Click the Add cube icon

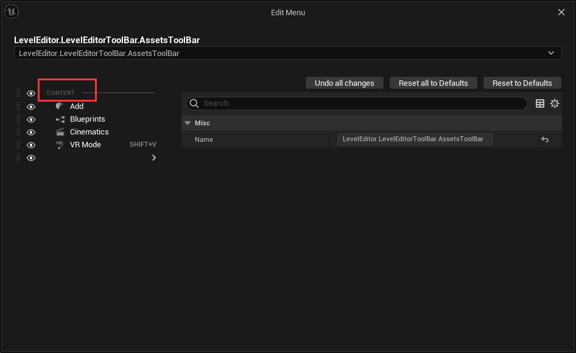tap(60, 107)
